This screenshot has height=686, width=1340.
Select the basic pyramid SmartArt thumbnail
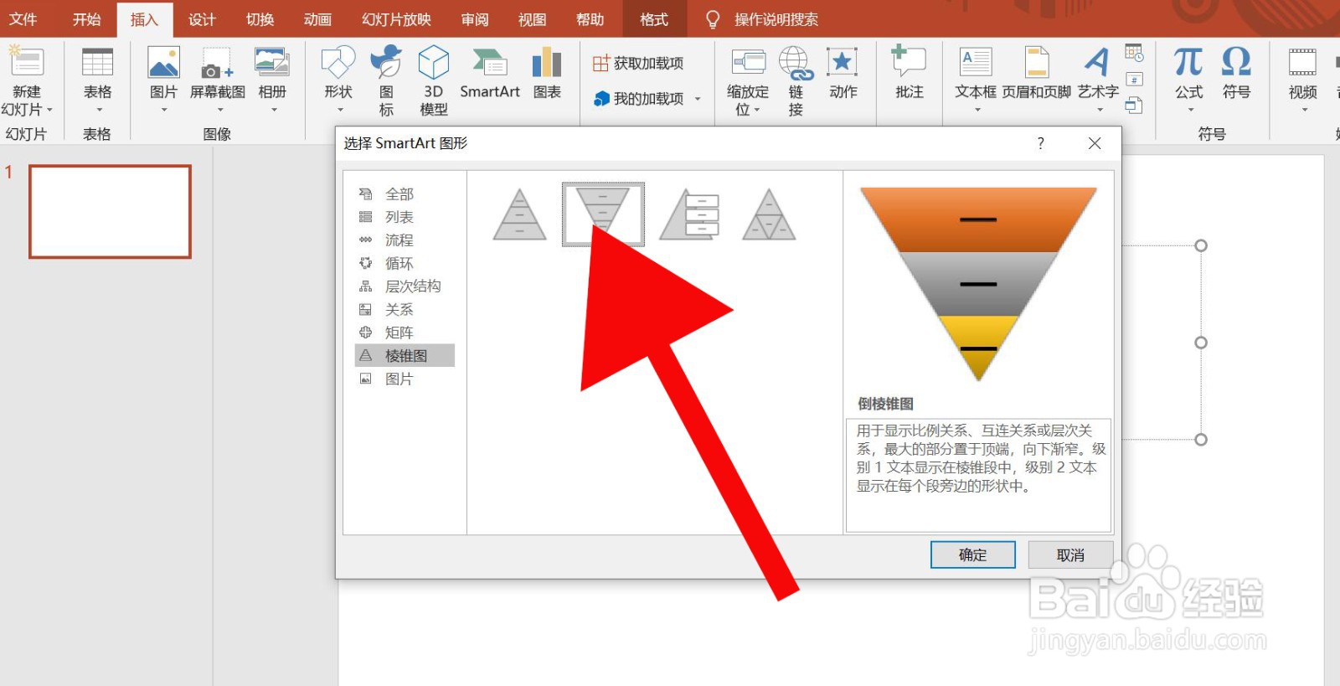coord(520,214)
